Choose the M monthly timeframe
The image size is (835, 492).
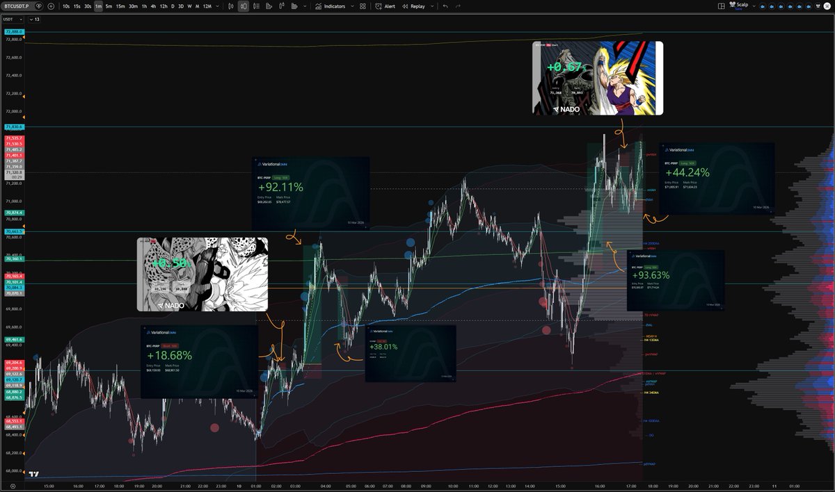pyautogui.click(x=197, y=6)
